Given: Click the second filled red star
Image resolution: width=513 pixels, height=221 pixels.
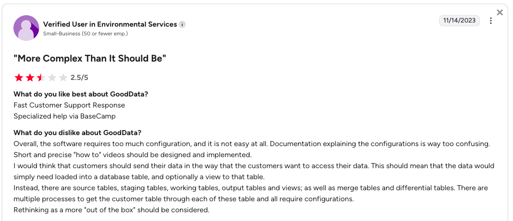Looking at the screenshot, I should (30, 78).
